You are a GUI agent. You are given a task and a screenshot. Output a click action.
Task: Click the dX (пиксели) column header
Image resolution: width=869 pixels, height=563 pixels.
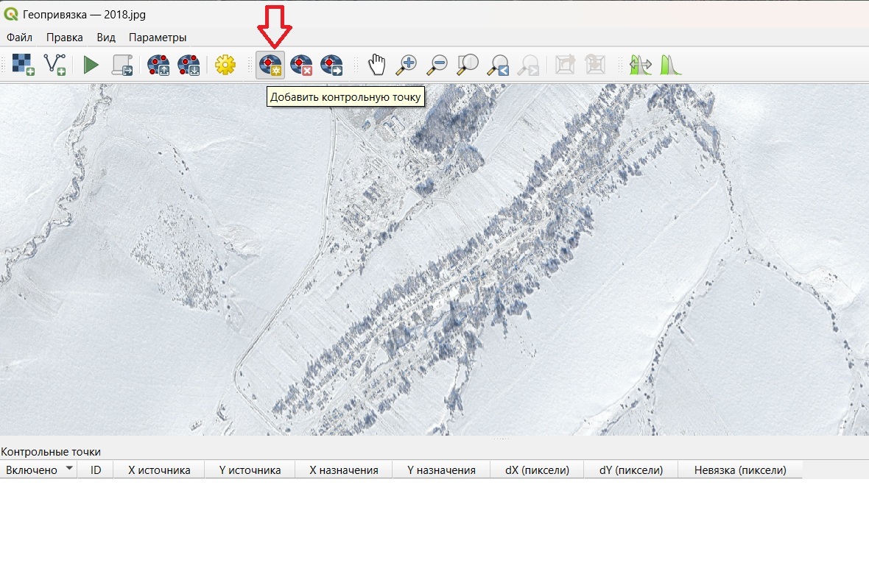click(537, 470)
